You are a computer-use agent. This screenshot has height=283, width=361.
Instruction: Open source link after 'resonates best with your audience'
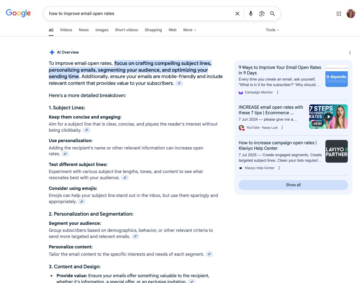(125, 178)
